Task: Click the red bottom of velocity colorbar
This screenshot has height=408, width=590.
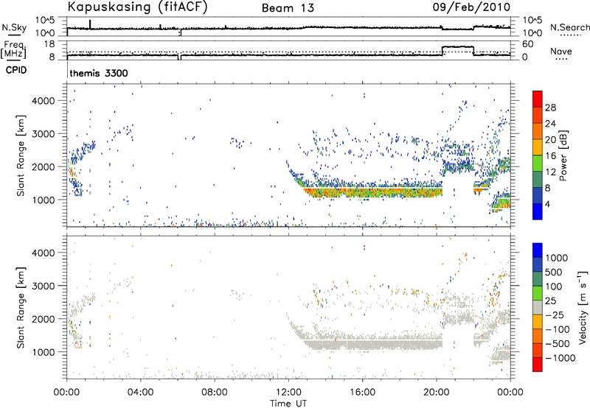Action: point(538,365)
